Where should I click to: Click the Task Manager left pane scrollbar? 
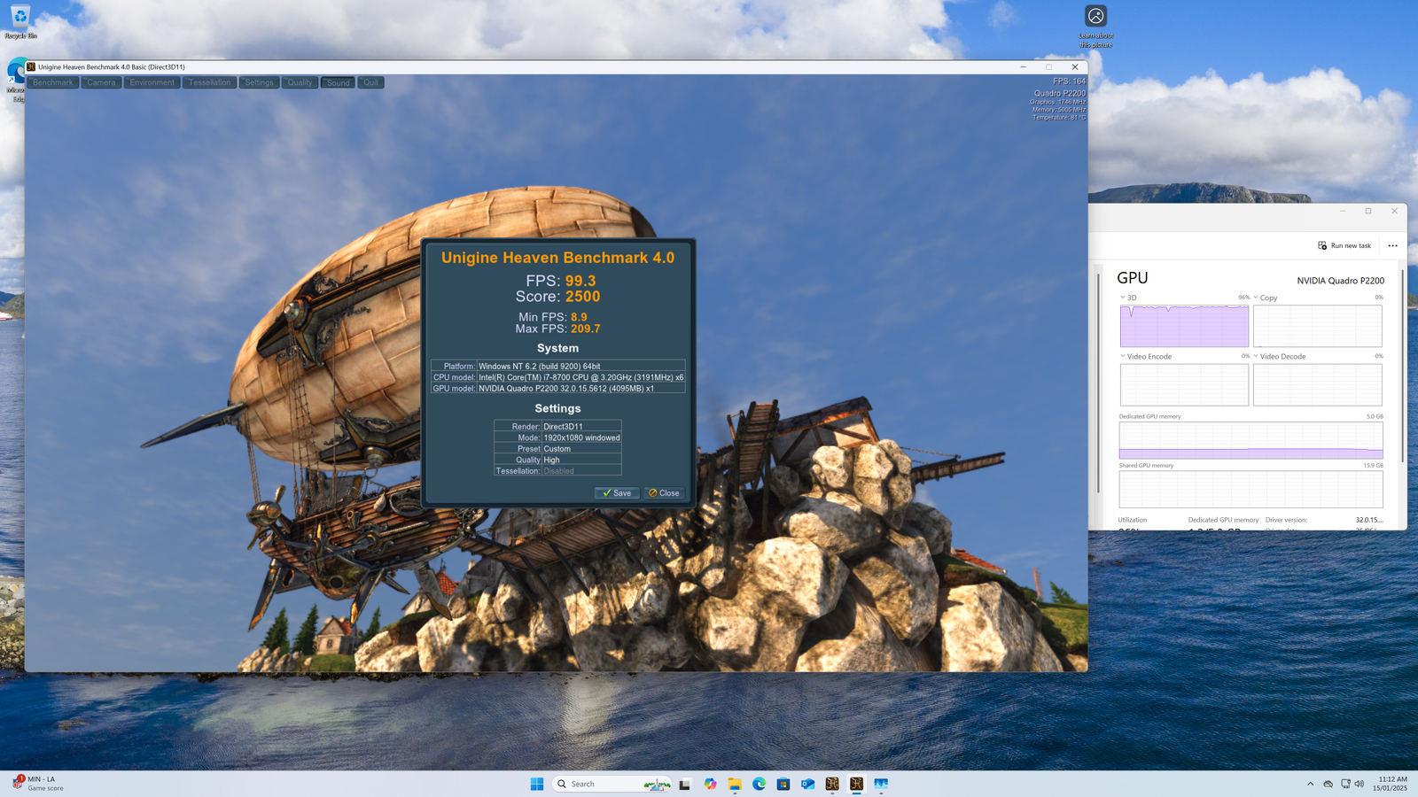pos(1098,383)
